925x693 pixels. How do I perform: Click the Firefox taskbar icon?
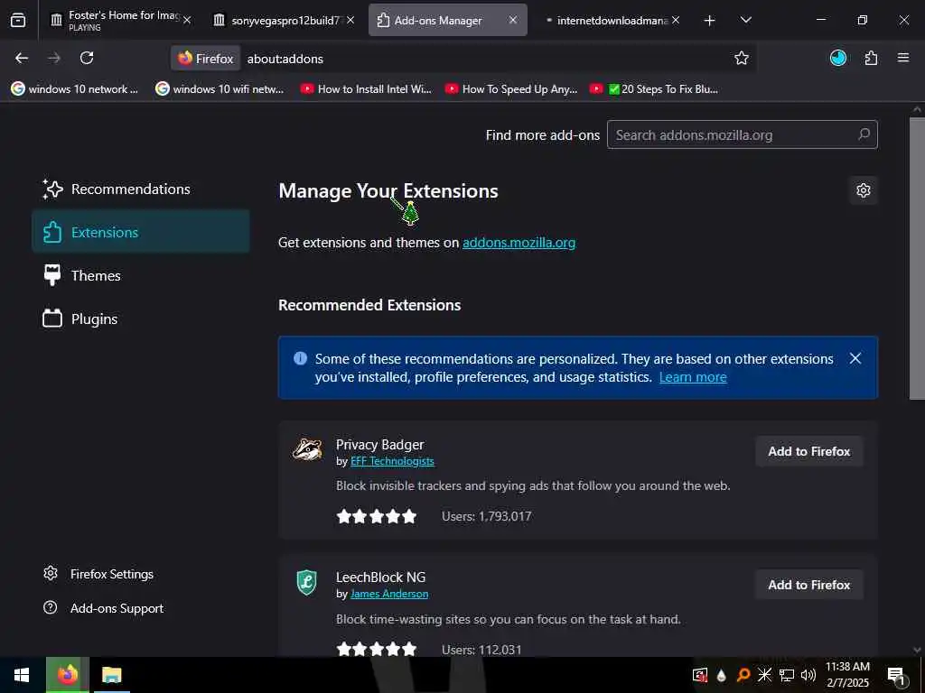pyautogui.click(x=67, y=675)
